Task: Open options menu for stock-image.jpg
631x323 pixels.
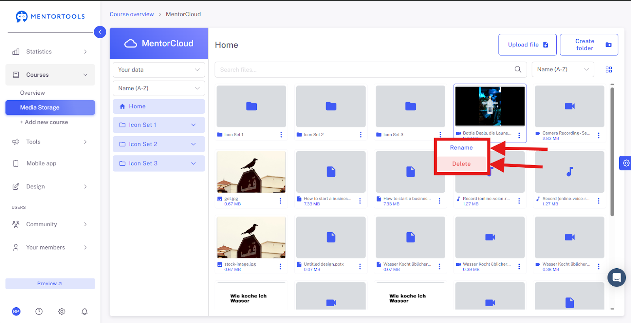Action: (280, 266)
